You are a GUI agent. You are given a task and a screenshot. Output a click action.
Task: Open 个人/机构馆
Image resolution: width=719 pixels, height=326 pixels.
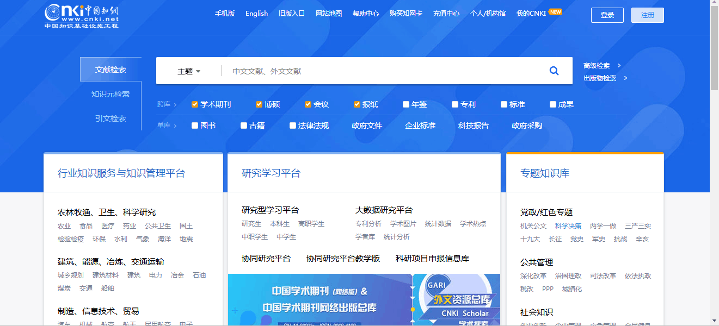click(x=488, y=14)
